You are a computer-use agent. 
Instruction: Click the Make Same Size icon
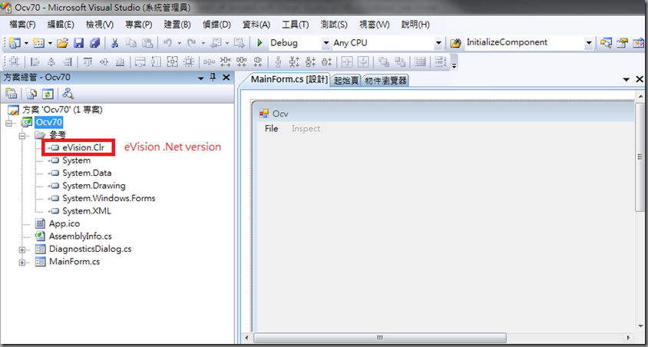point(172,62)
